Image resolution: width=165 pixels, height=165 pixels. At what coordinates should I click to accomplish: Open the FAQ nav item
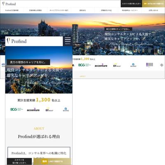(x=106, y=10)
